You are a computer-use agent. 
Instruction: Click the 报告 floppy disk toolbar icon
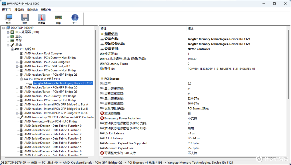[25, 19]
